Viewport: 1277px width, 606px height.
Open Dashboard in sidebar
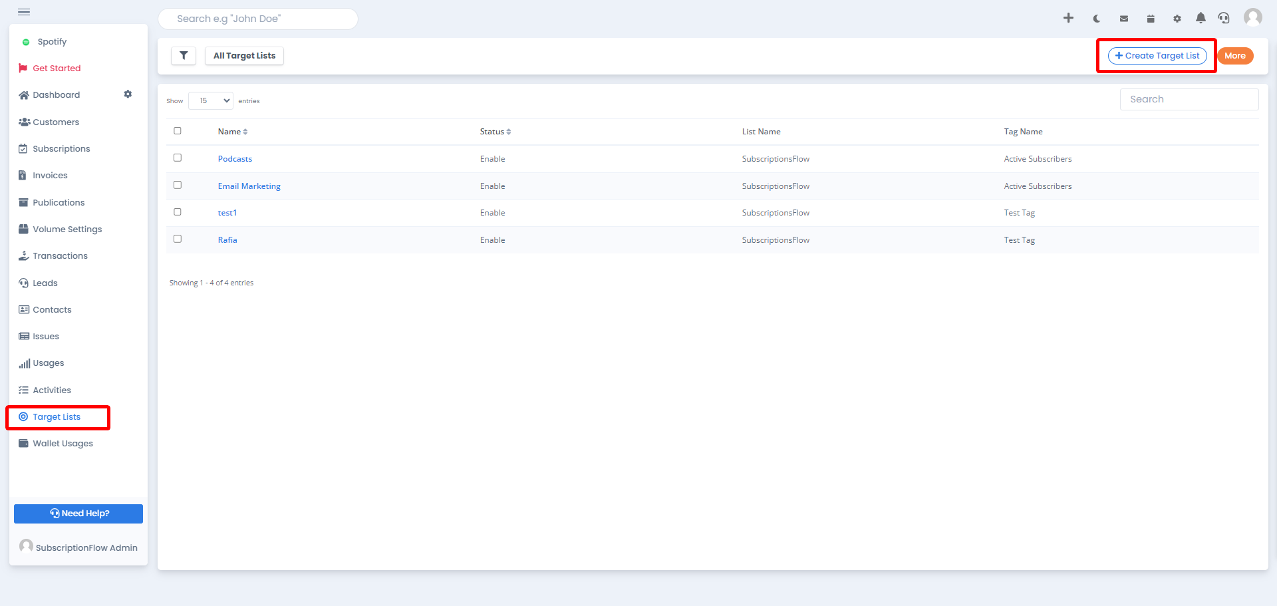pyautogui.click(x=57, y=94)
